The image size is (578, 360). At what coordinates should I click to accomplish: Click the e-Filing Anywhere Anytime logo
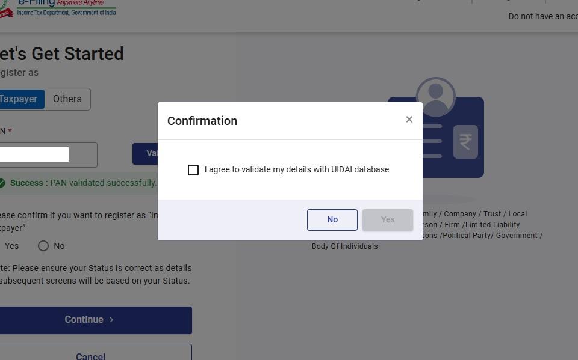(66, 5)
